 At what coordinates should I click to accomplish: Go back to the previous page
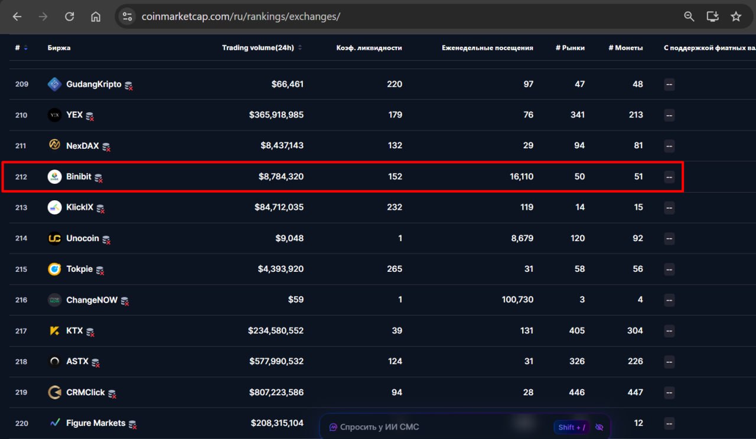point(17,17)
